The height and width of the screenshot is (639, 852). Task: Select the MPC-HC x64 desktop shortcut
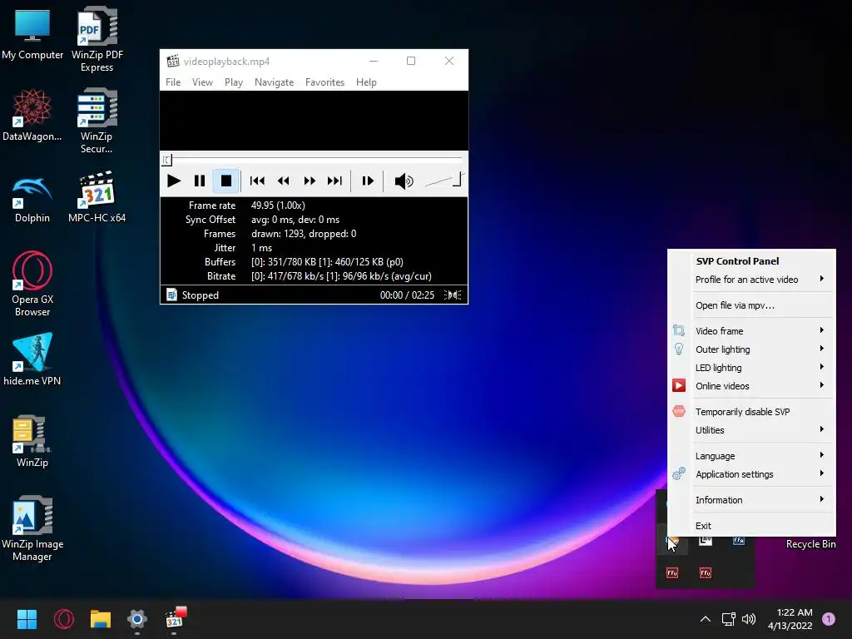click(97, 196)
